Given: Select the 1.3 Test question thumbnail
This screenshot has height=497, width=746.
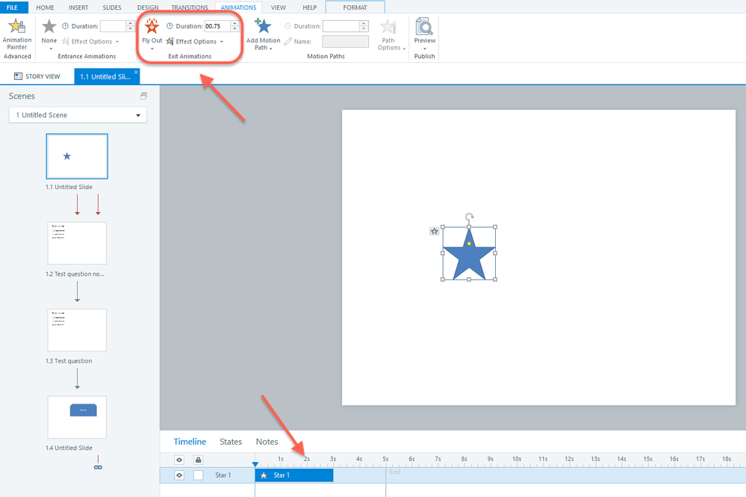Looking at the screenshot, I should (x=77, y=330).
